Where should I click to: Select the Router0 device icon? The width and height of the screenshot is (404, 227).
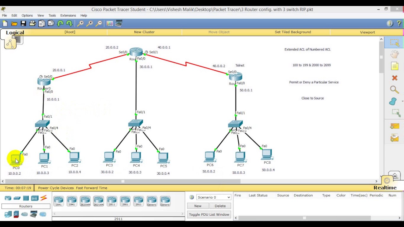pyautogui.click(x=44, y=81)
